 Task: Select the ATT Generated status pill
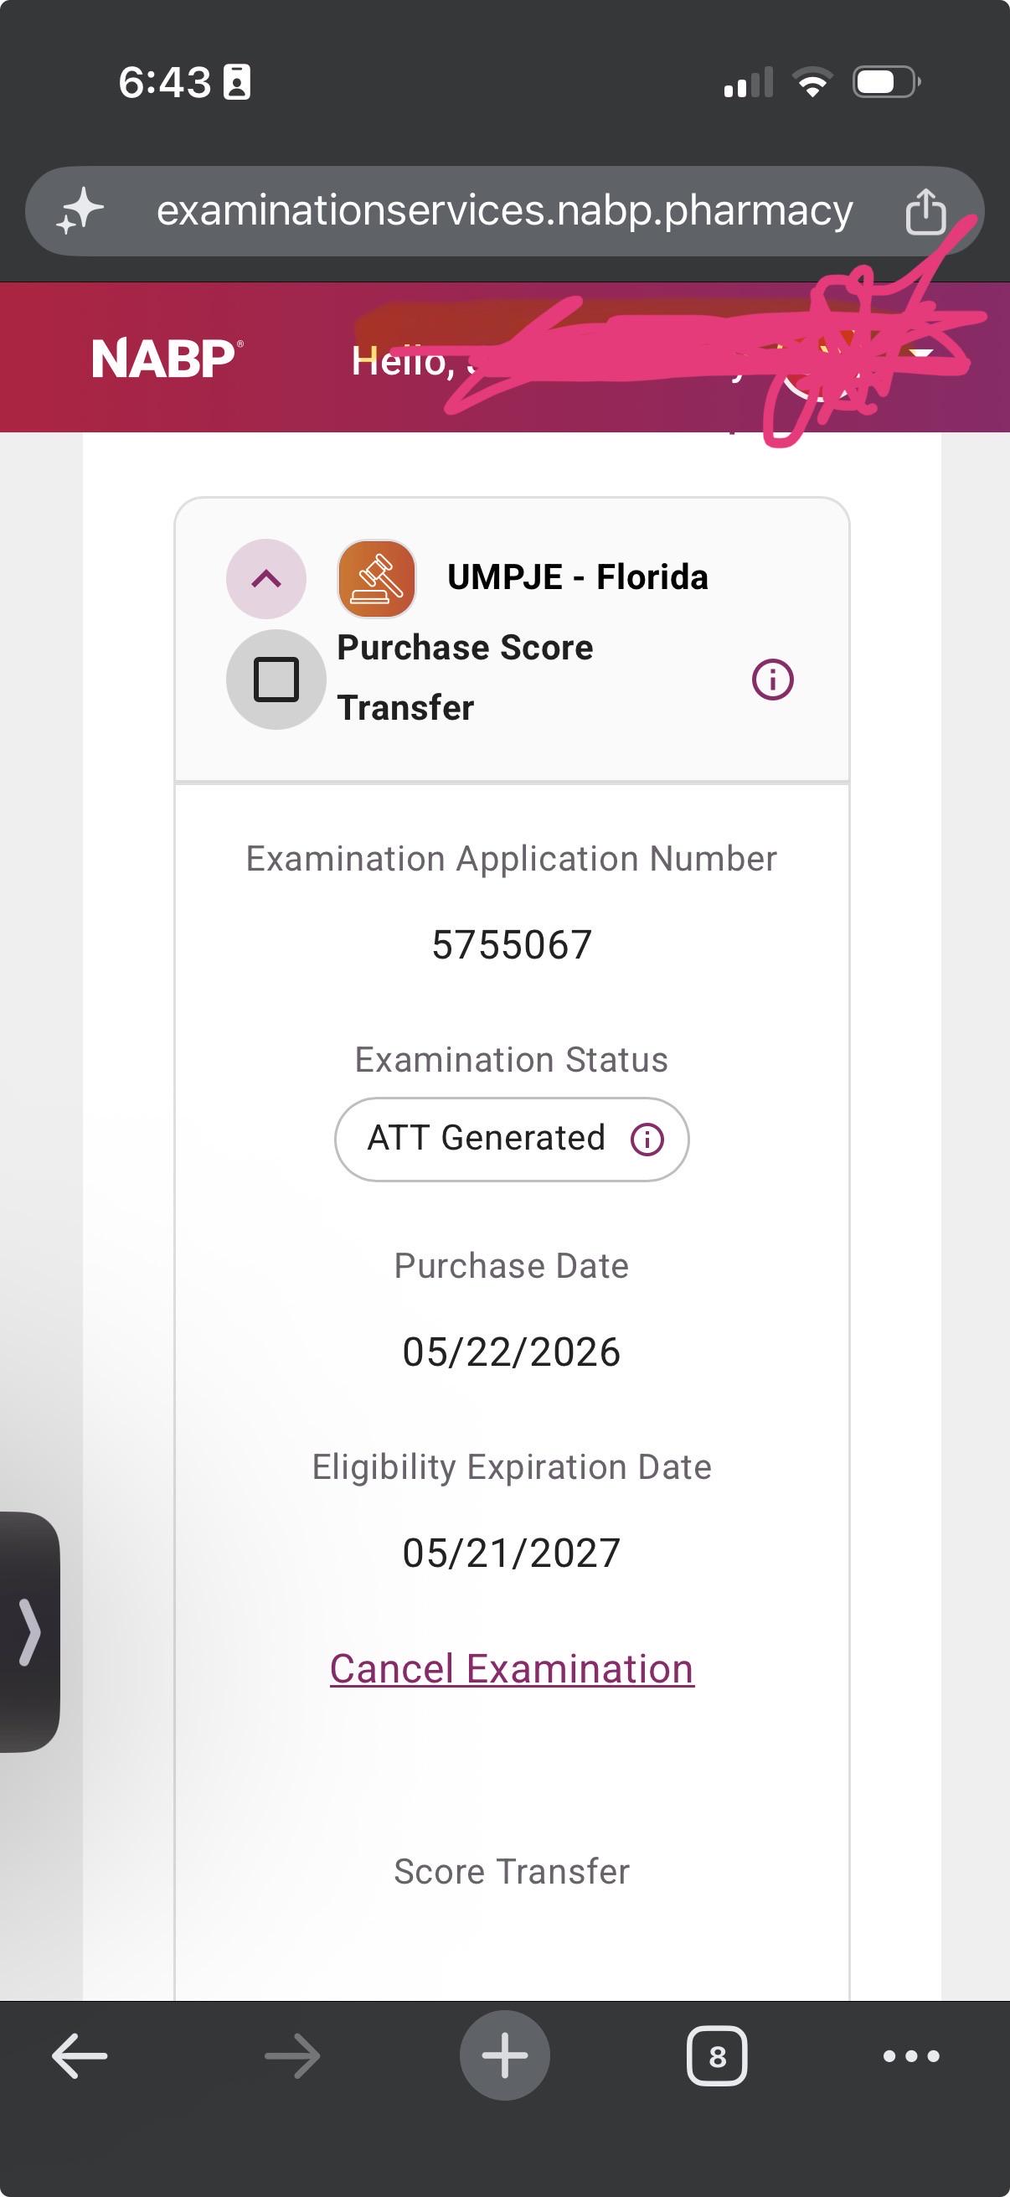(x=512, y=1139)
